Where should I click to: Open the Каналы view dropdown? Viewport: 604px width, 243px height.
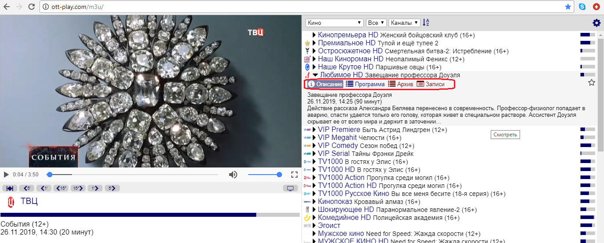click(404, 23)
